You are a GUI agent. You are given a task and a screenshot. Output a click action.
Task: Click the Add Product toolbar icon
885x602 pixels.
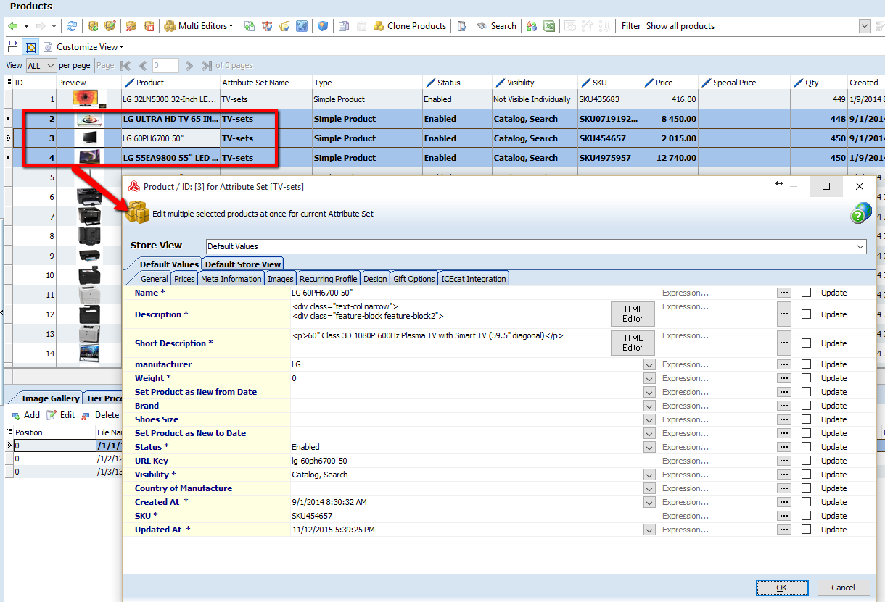(93, 26)
